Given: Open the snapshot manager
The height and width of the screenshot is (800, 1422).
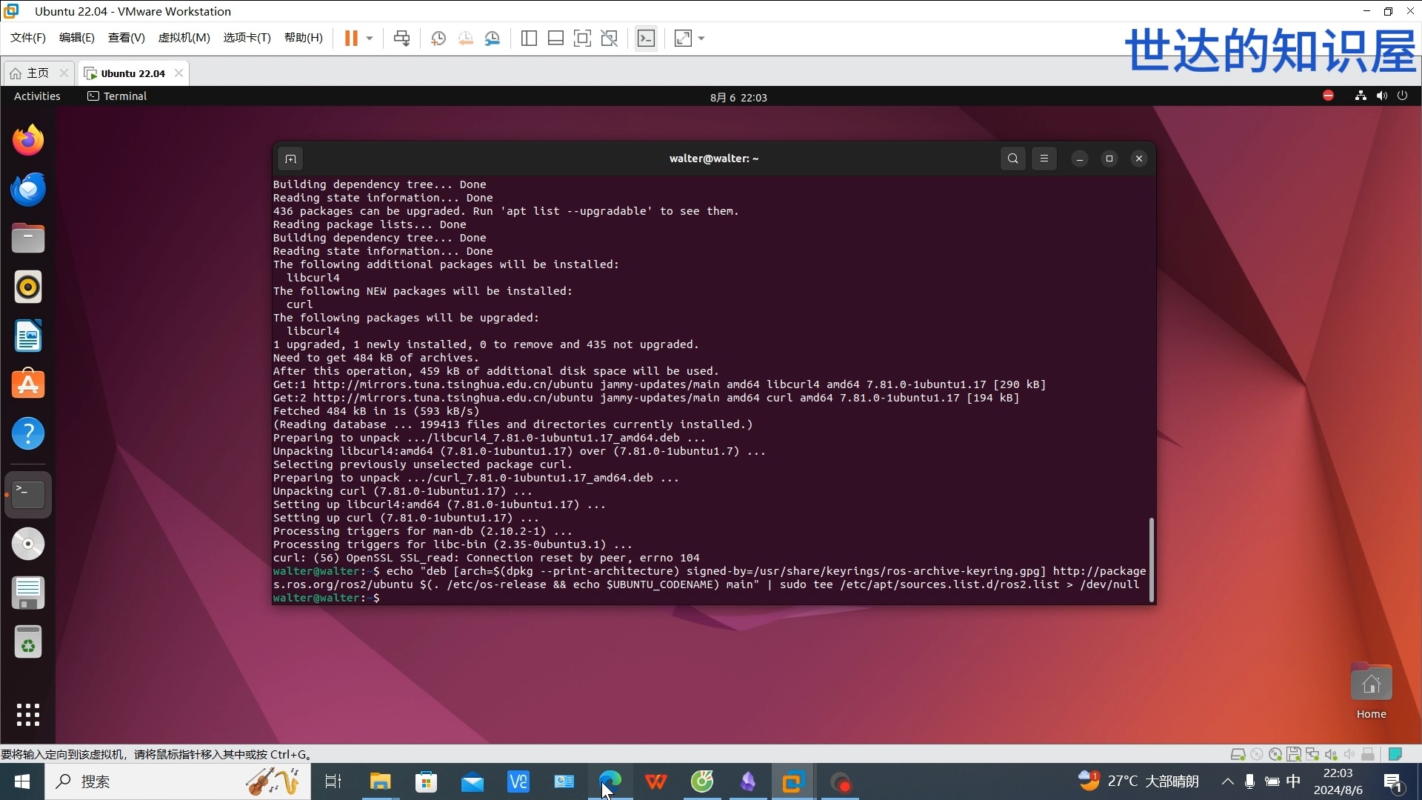Looking at the screenshot, I should click(x=493, y=39).
